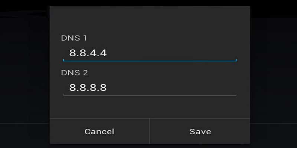
Task: Click empty dialog area above DNS 1 label
Action: click(x=150, y=20)
